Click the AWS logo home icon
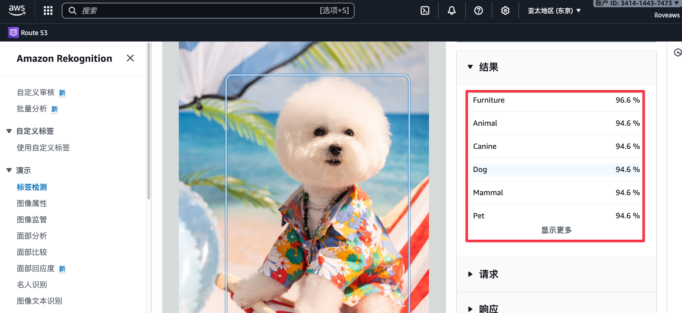 tap(17, 10)
